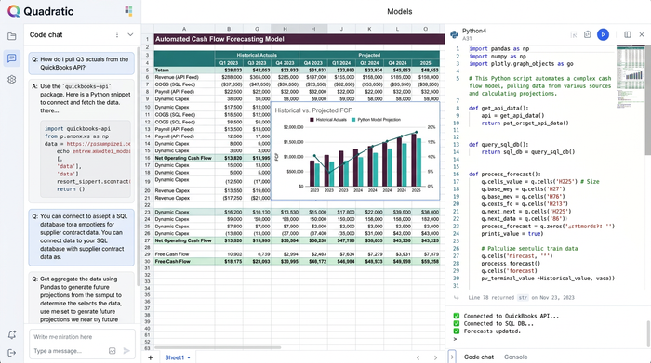Click the str return type badge
The height and width of the screenshot is (363, 651).
523,297
